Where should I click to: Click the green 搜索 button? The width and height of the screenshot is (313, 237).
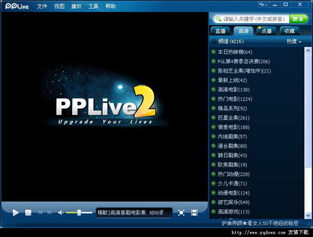pyautogui.click(x=299, y=19)
